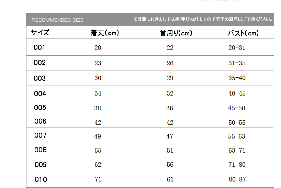The height and width of the screenshot is (188, 281).
Task: Click the バスト(cm) column header
Action: (x=243, y=33)
